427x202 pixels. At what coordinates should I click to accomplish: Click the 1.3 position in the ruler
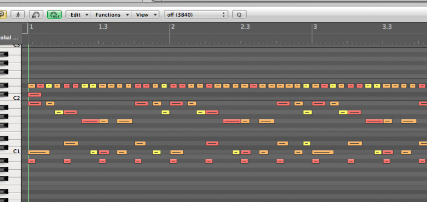click(x=103, y=27)
